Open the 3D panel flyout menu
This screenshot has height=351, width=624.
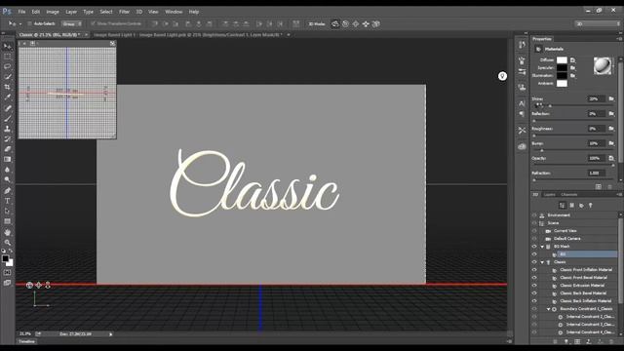(x=619, y=195)
